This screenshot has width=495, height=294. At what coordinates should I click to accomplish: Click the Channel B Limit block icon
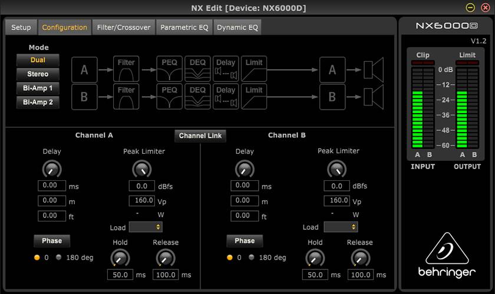point(254,97)
